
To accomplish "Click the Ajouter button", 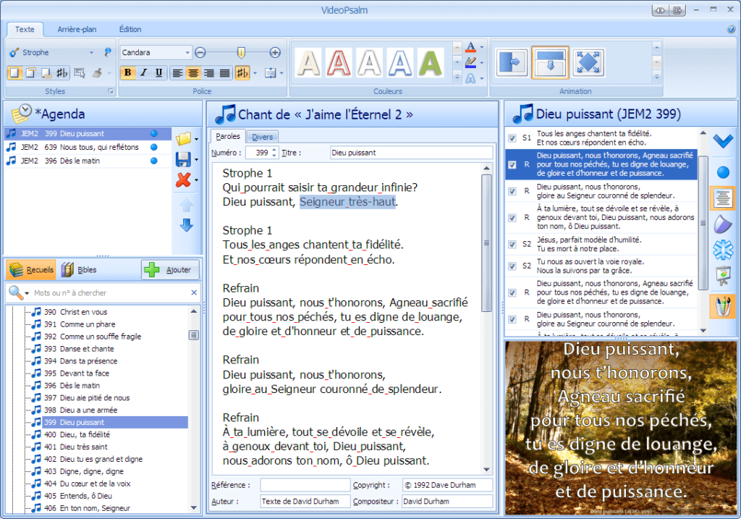I will point(169,269).
